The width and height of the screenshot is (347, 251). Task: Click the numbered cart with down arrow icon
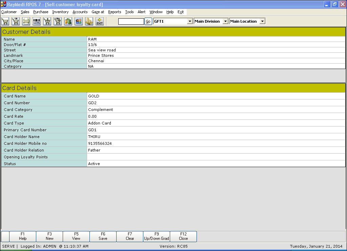[58, 21]
